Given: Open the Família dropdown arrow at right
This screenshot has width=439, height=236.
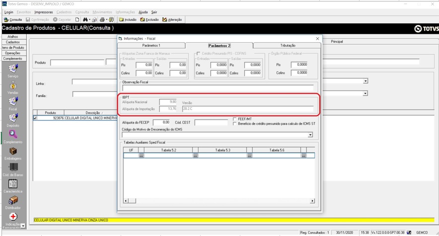Looking at the screenshot, I should click(x=365, y=93).
